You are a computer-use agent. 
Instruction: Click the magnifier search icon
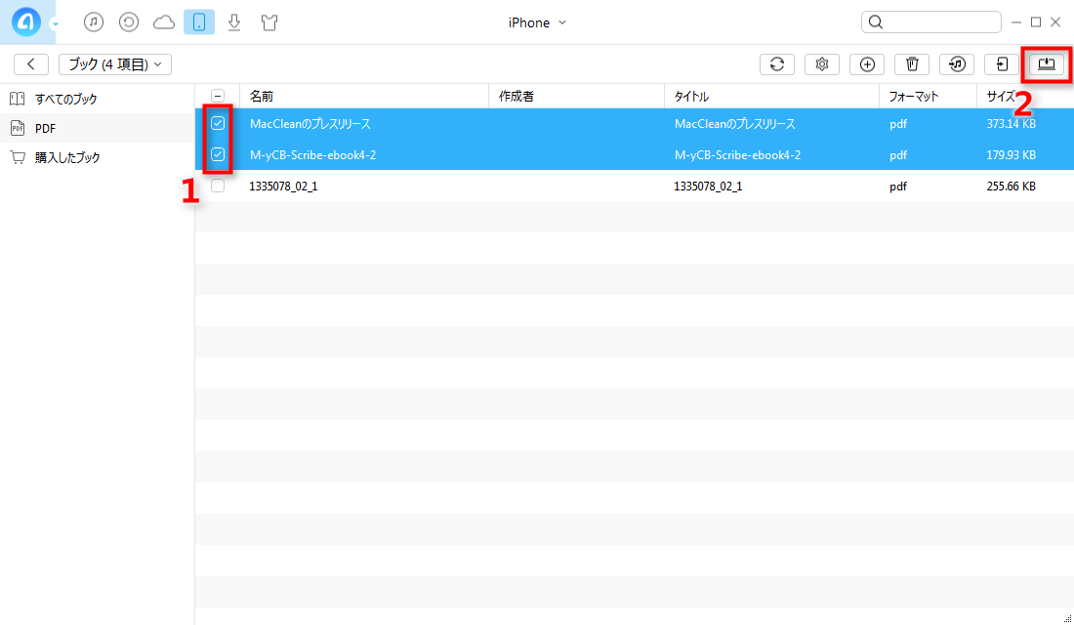pos(876,21)
